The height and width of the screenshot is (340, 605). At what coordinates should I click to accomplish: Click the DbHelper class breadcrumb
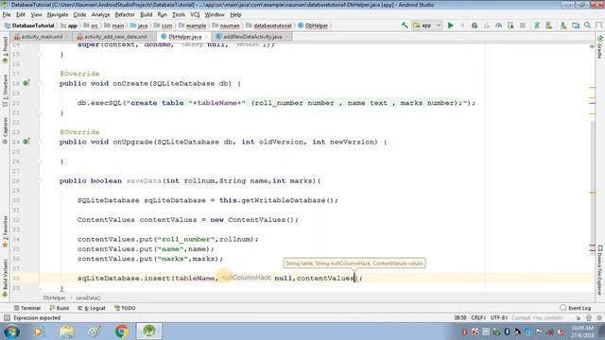[x=313, y=25]
